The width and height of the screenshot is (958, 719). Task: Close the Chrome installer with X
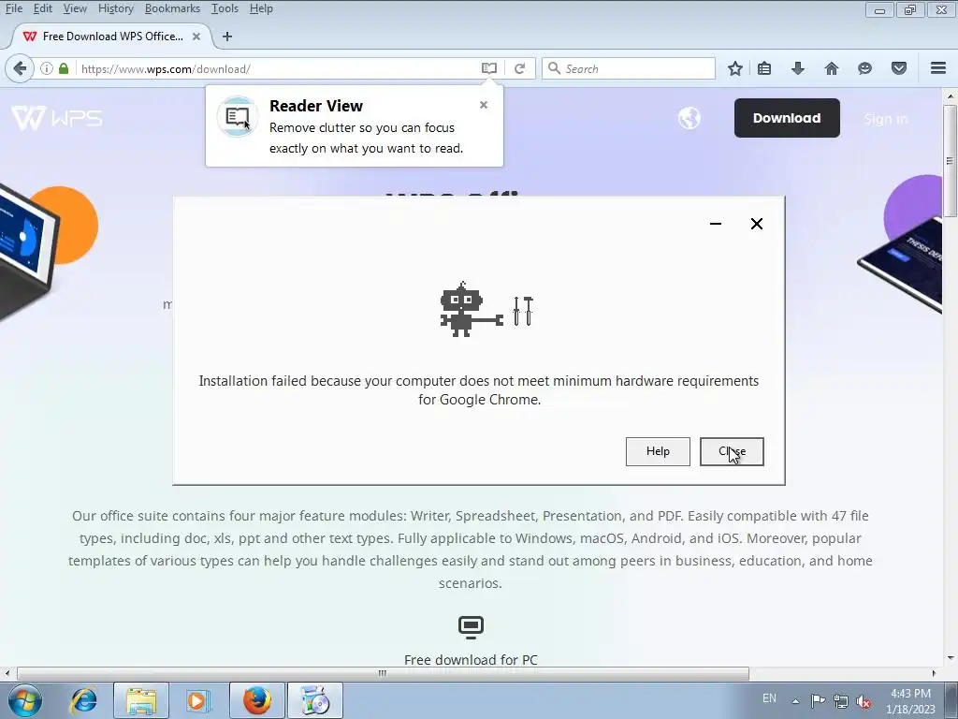coord(756,224)
